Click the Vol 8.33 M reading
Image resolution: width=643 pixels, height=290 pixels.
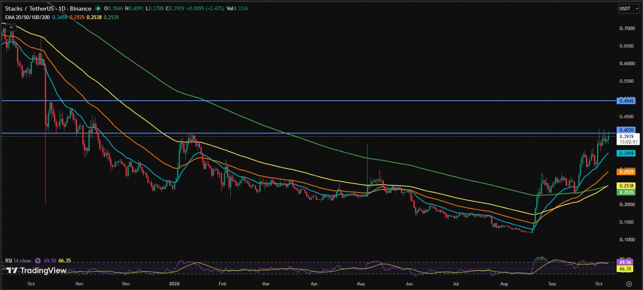(x=238, y=8)
